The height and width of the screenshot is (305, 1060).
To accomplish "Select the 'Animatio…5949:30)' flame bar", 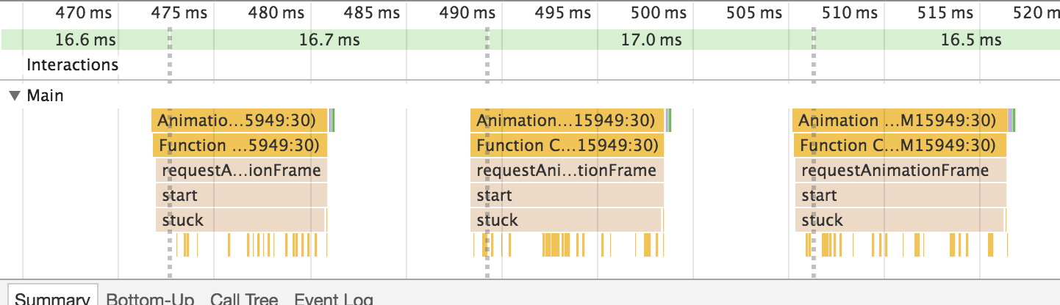I will coord(240,120).
